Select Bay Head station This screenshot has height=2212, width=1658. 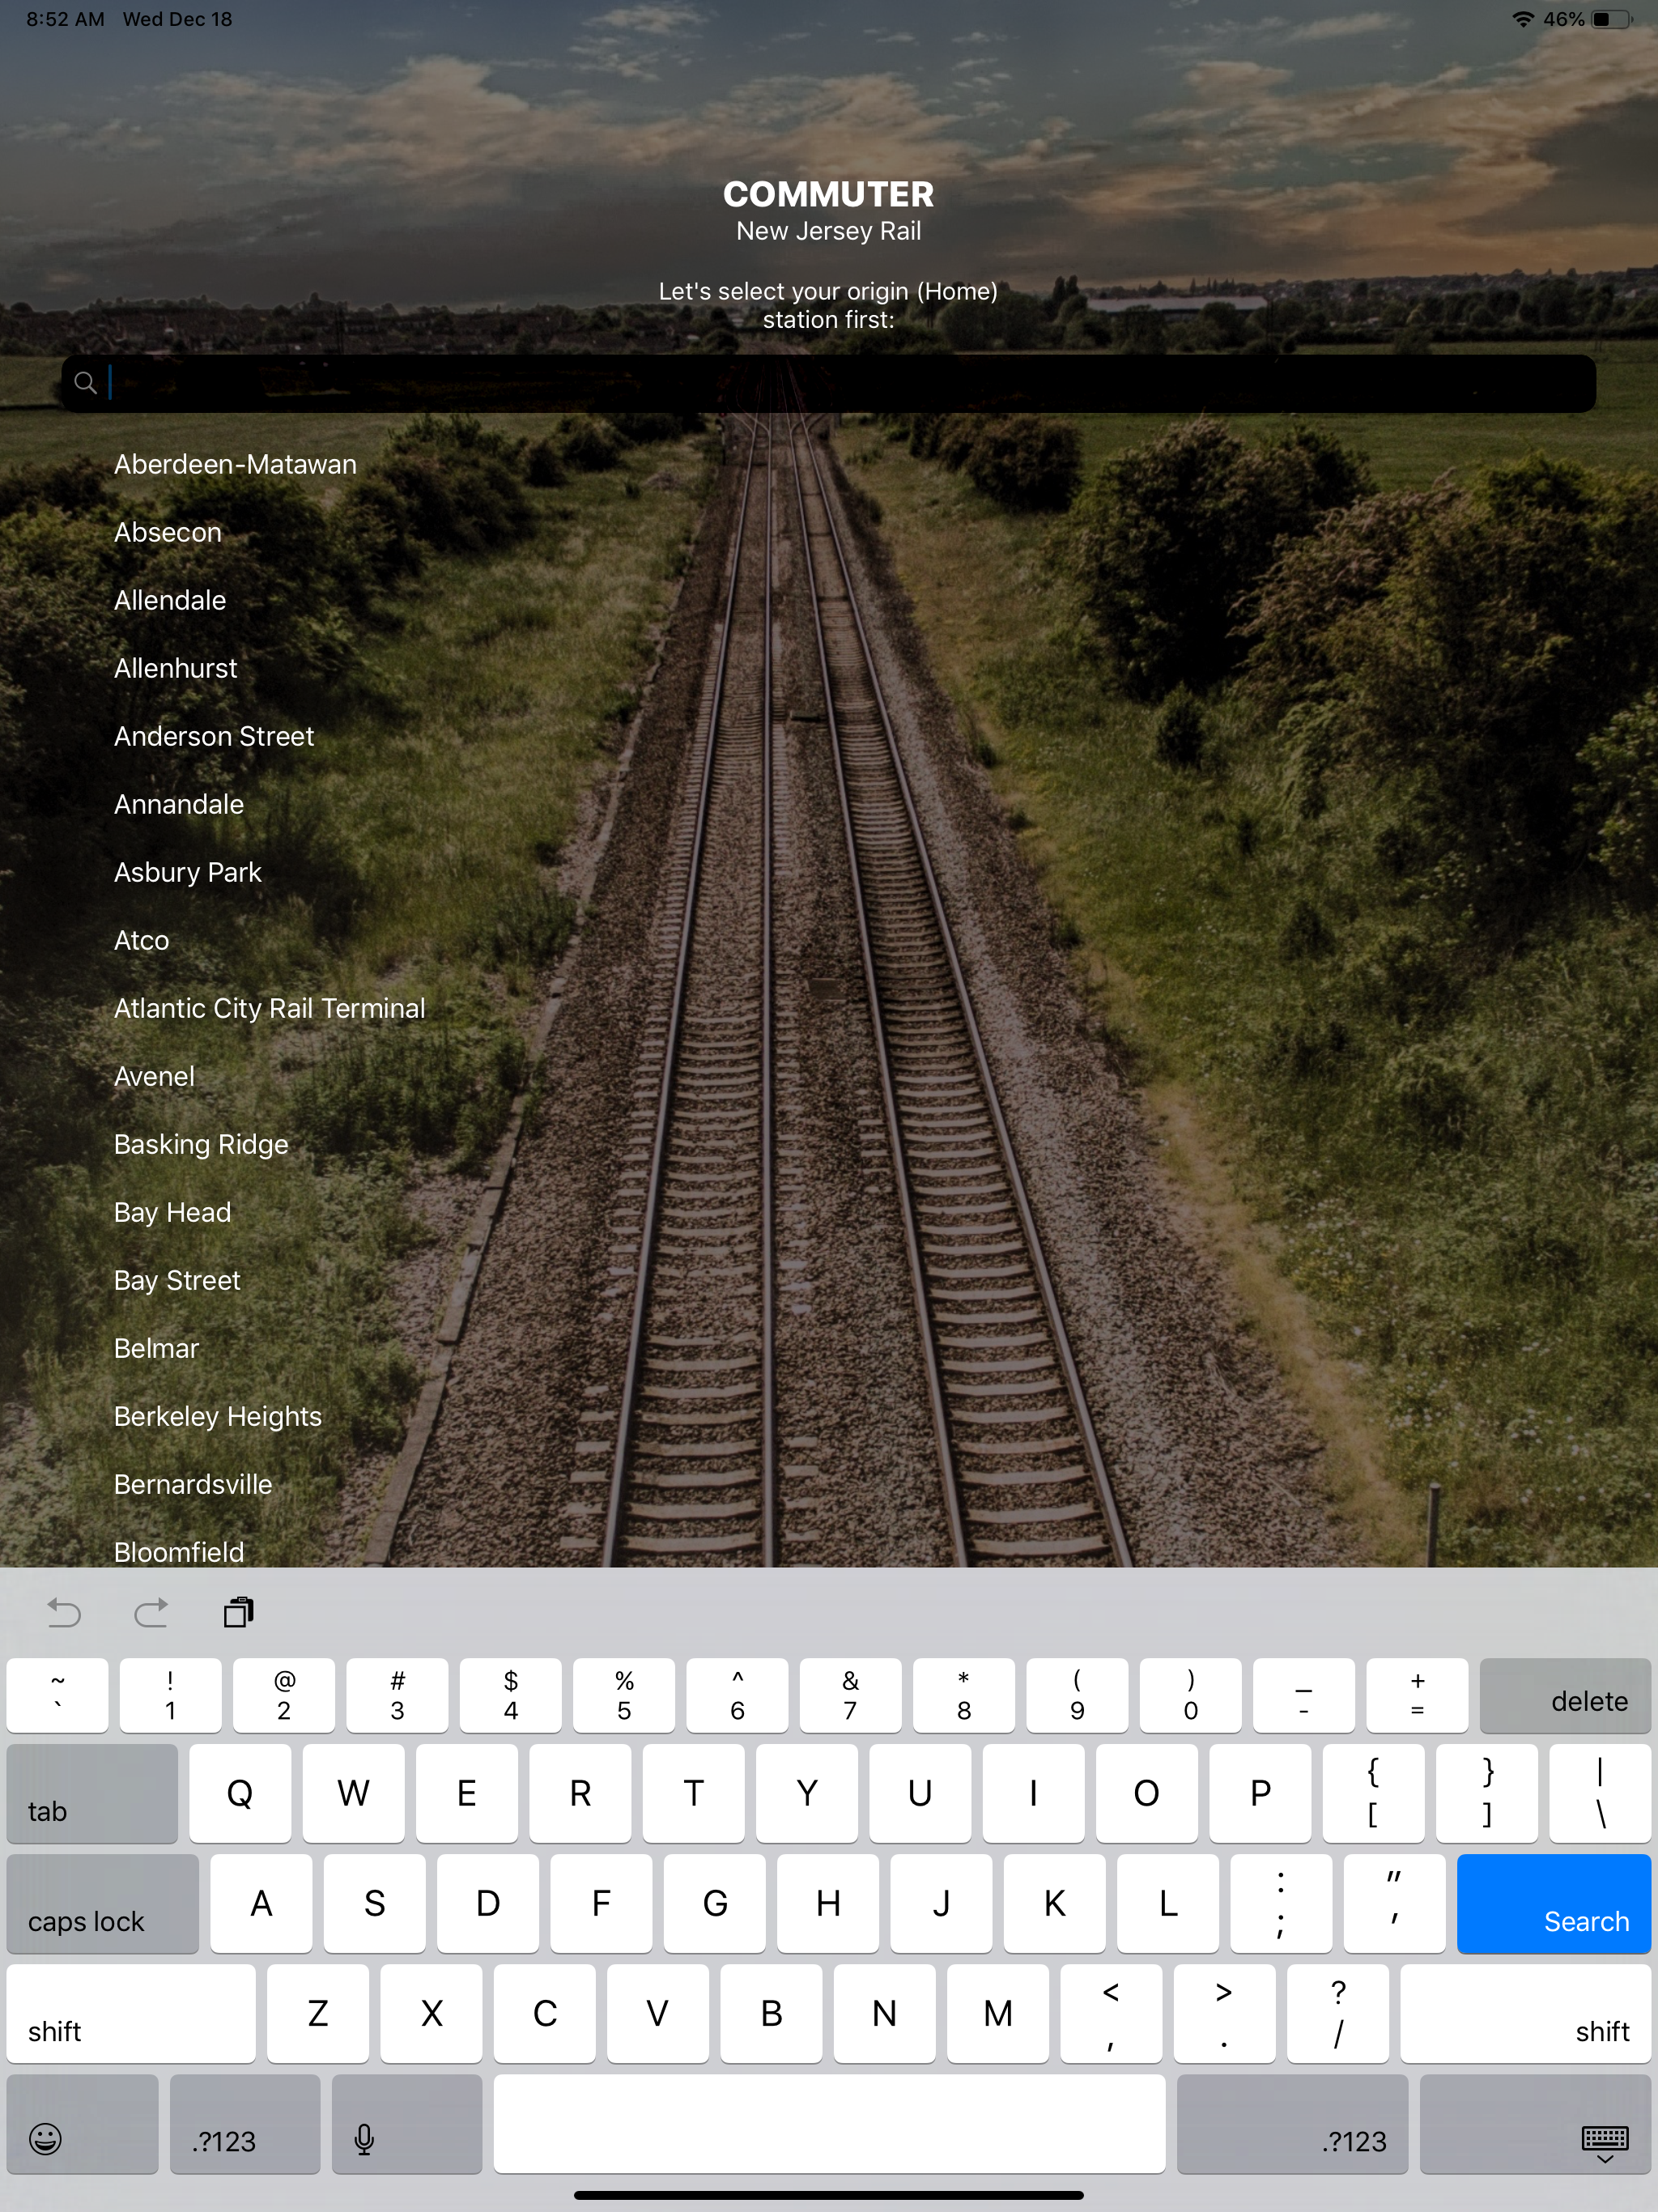(x=172, y=1212)
